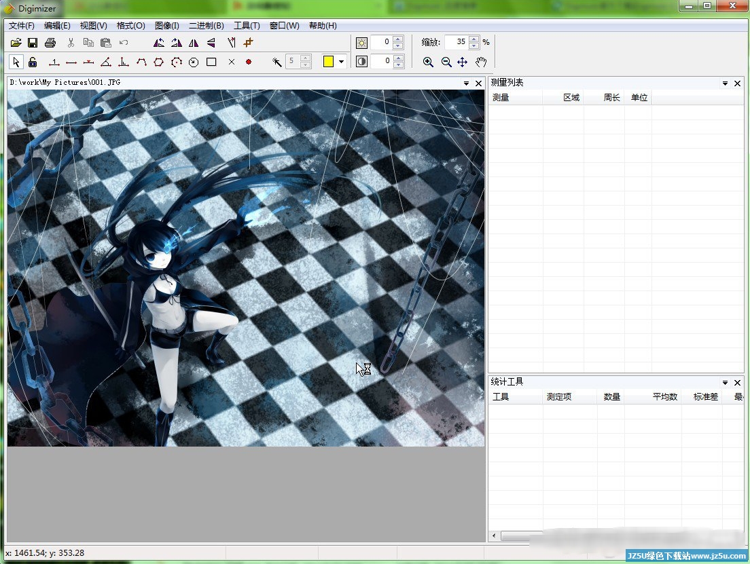
Task: Flip the image vertically
Action: coord(211,43)
